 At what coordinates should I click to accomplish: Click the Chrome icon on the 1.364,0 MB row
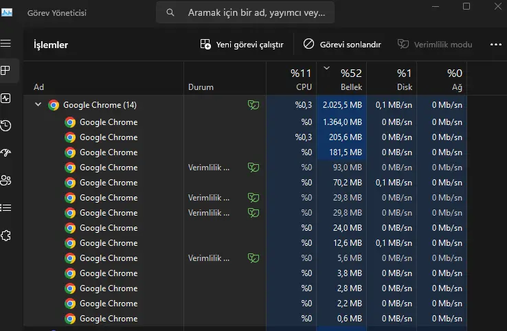[70, 122]
